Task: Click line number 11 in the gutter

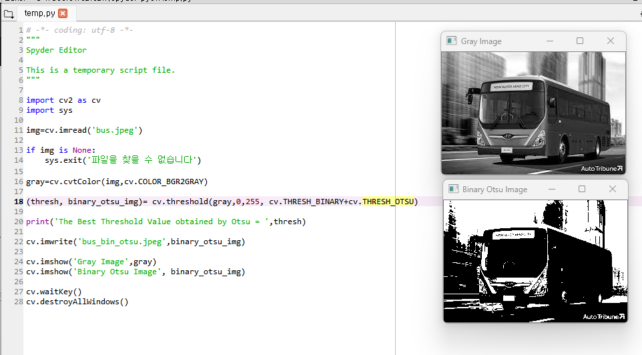Action: [x=19, y=130]
